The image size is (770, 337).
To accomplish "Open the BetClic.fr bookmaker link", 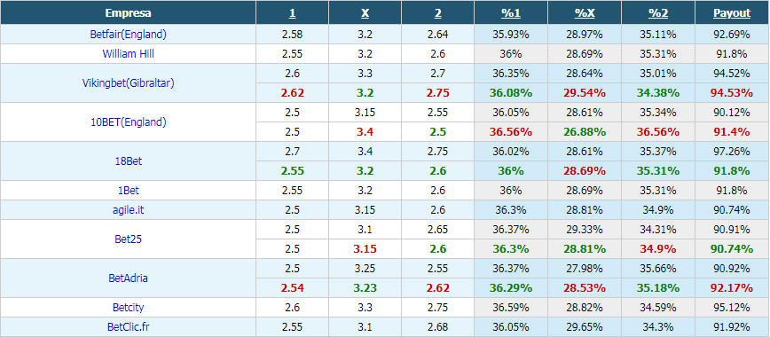I will [x=128, y=326].
